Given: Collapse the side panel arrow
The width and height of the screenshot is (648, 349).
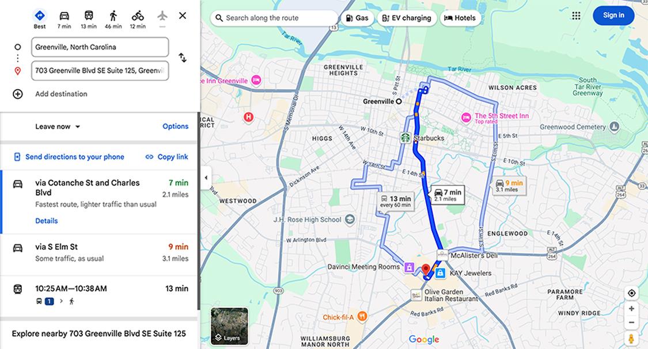Looking at the screenshot, I should coord(206,178).
